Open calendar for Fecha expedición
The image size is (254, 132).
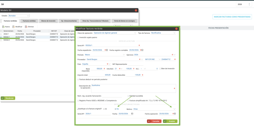coord(107,50)
